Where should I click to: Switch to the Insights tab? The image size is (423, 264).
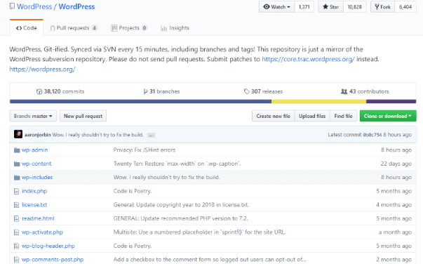pos(175,28)
